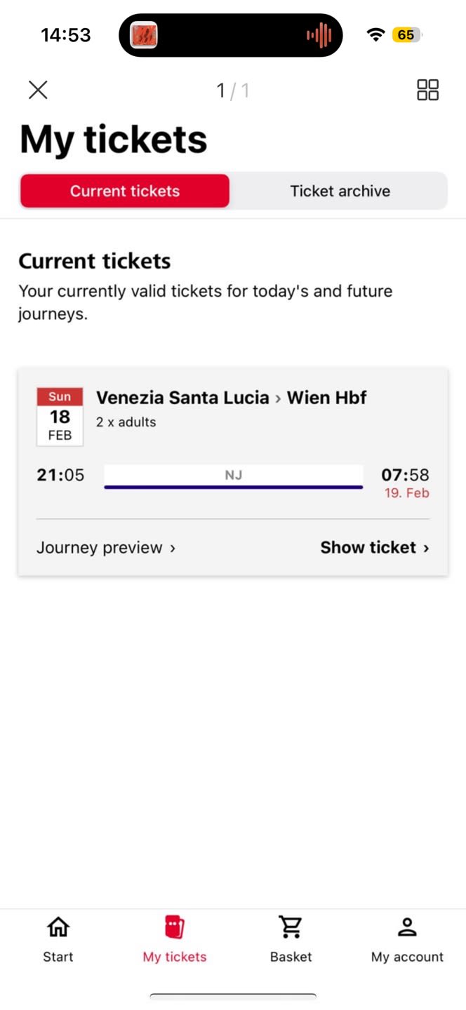Open the Venezia Santa Lucia to Wien Hbf title
Viewport: 466px width, 1010px height.
click(232, 398)
